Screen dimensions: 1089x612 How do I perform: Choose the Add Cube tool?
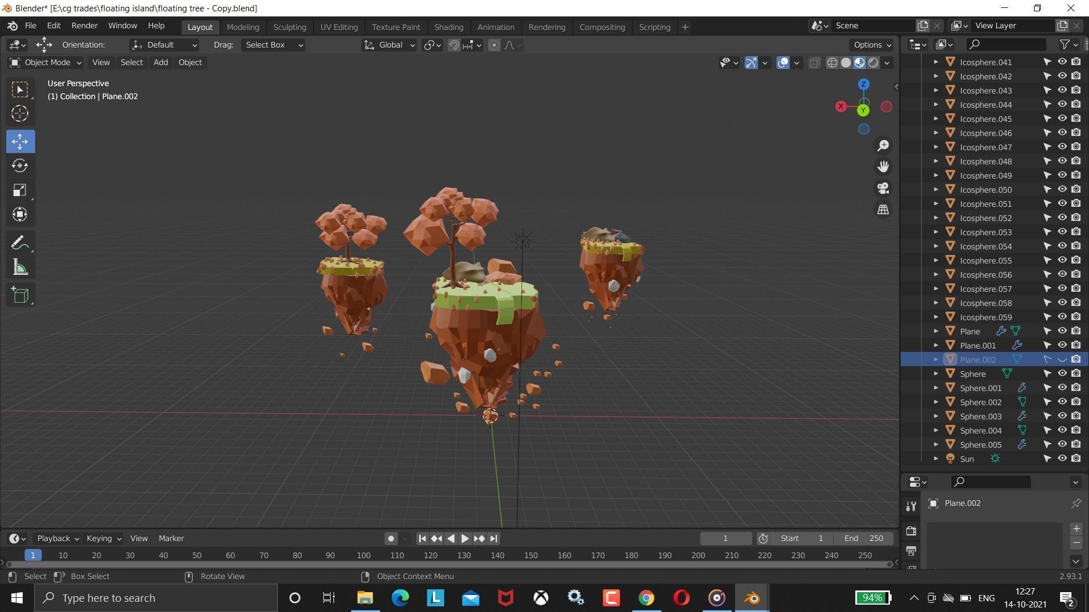(20, 295)
